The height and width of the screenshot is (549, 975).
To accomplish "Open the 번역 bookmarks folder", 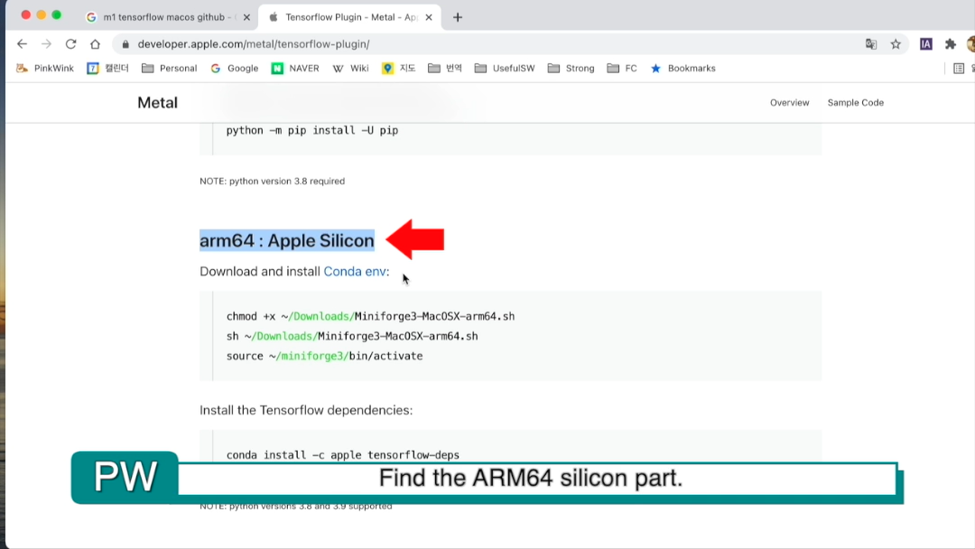I will (x=445, y=69).
